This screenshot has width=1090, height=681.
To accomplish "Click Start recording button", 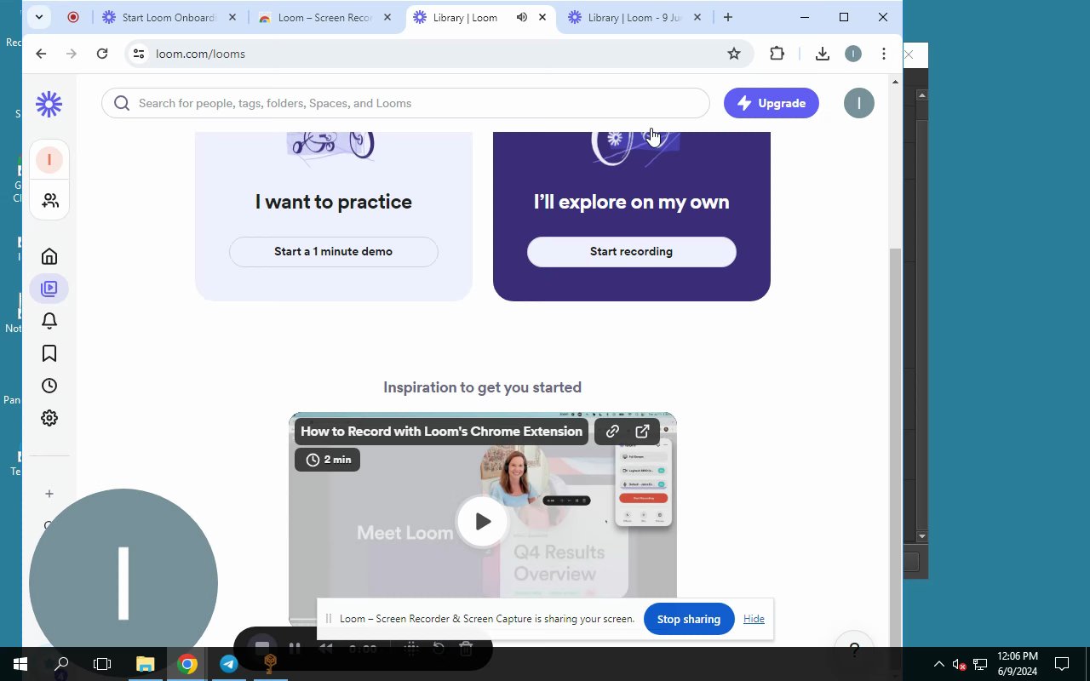I will [x=632, y=252].
